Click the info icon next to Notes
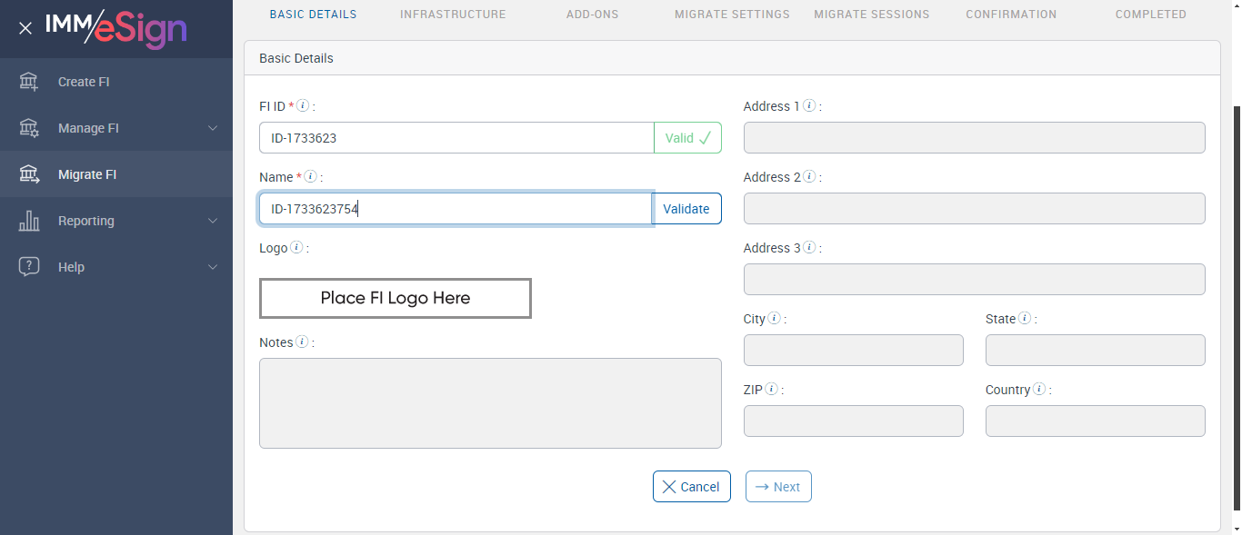The height and width of the screenshot is (535, 1242). pos(302,342)
